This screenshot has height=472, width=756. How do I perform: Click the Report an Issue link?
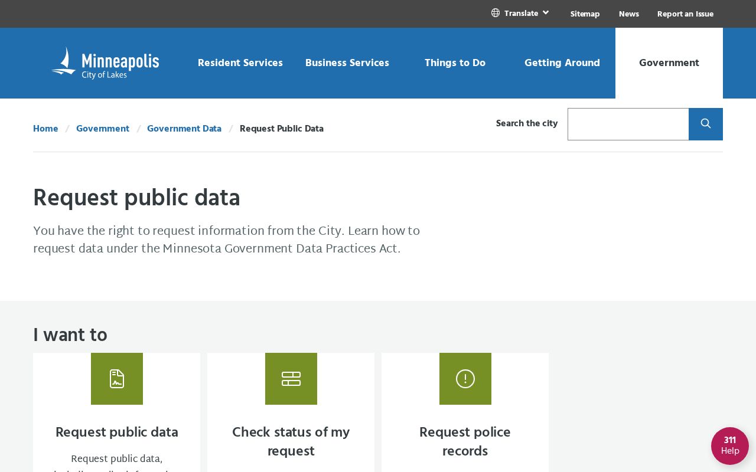point(685,14)
